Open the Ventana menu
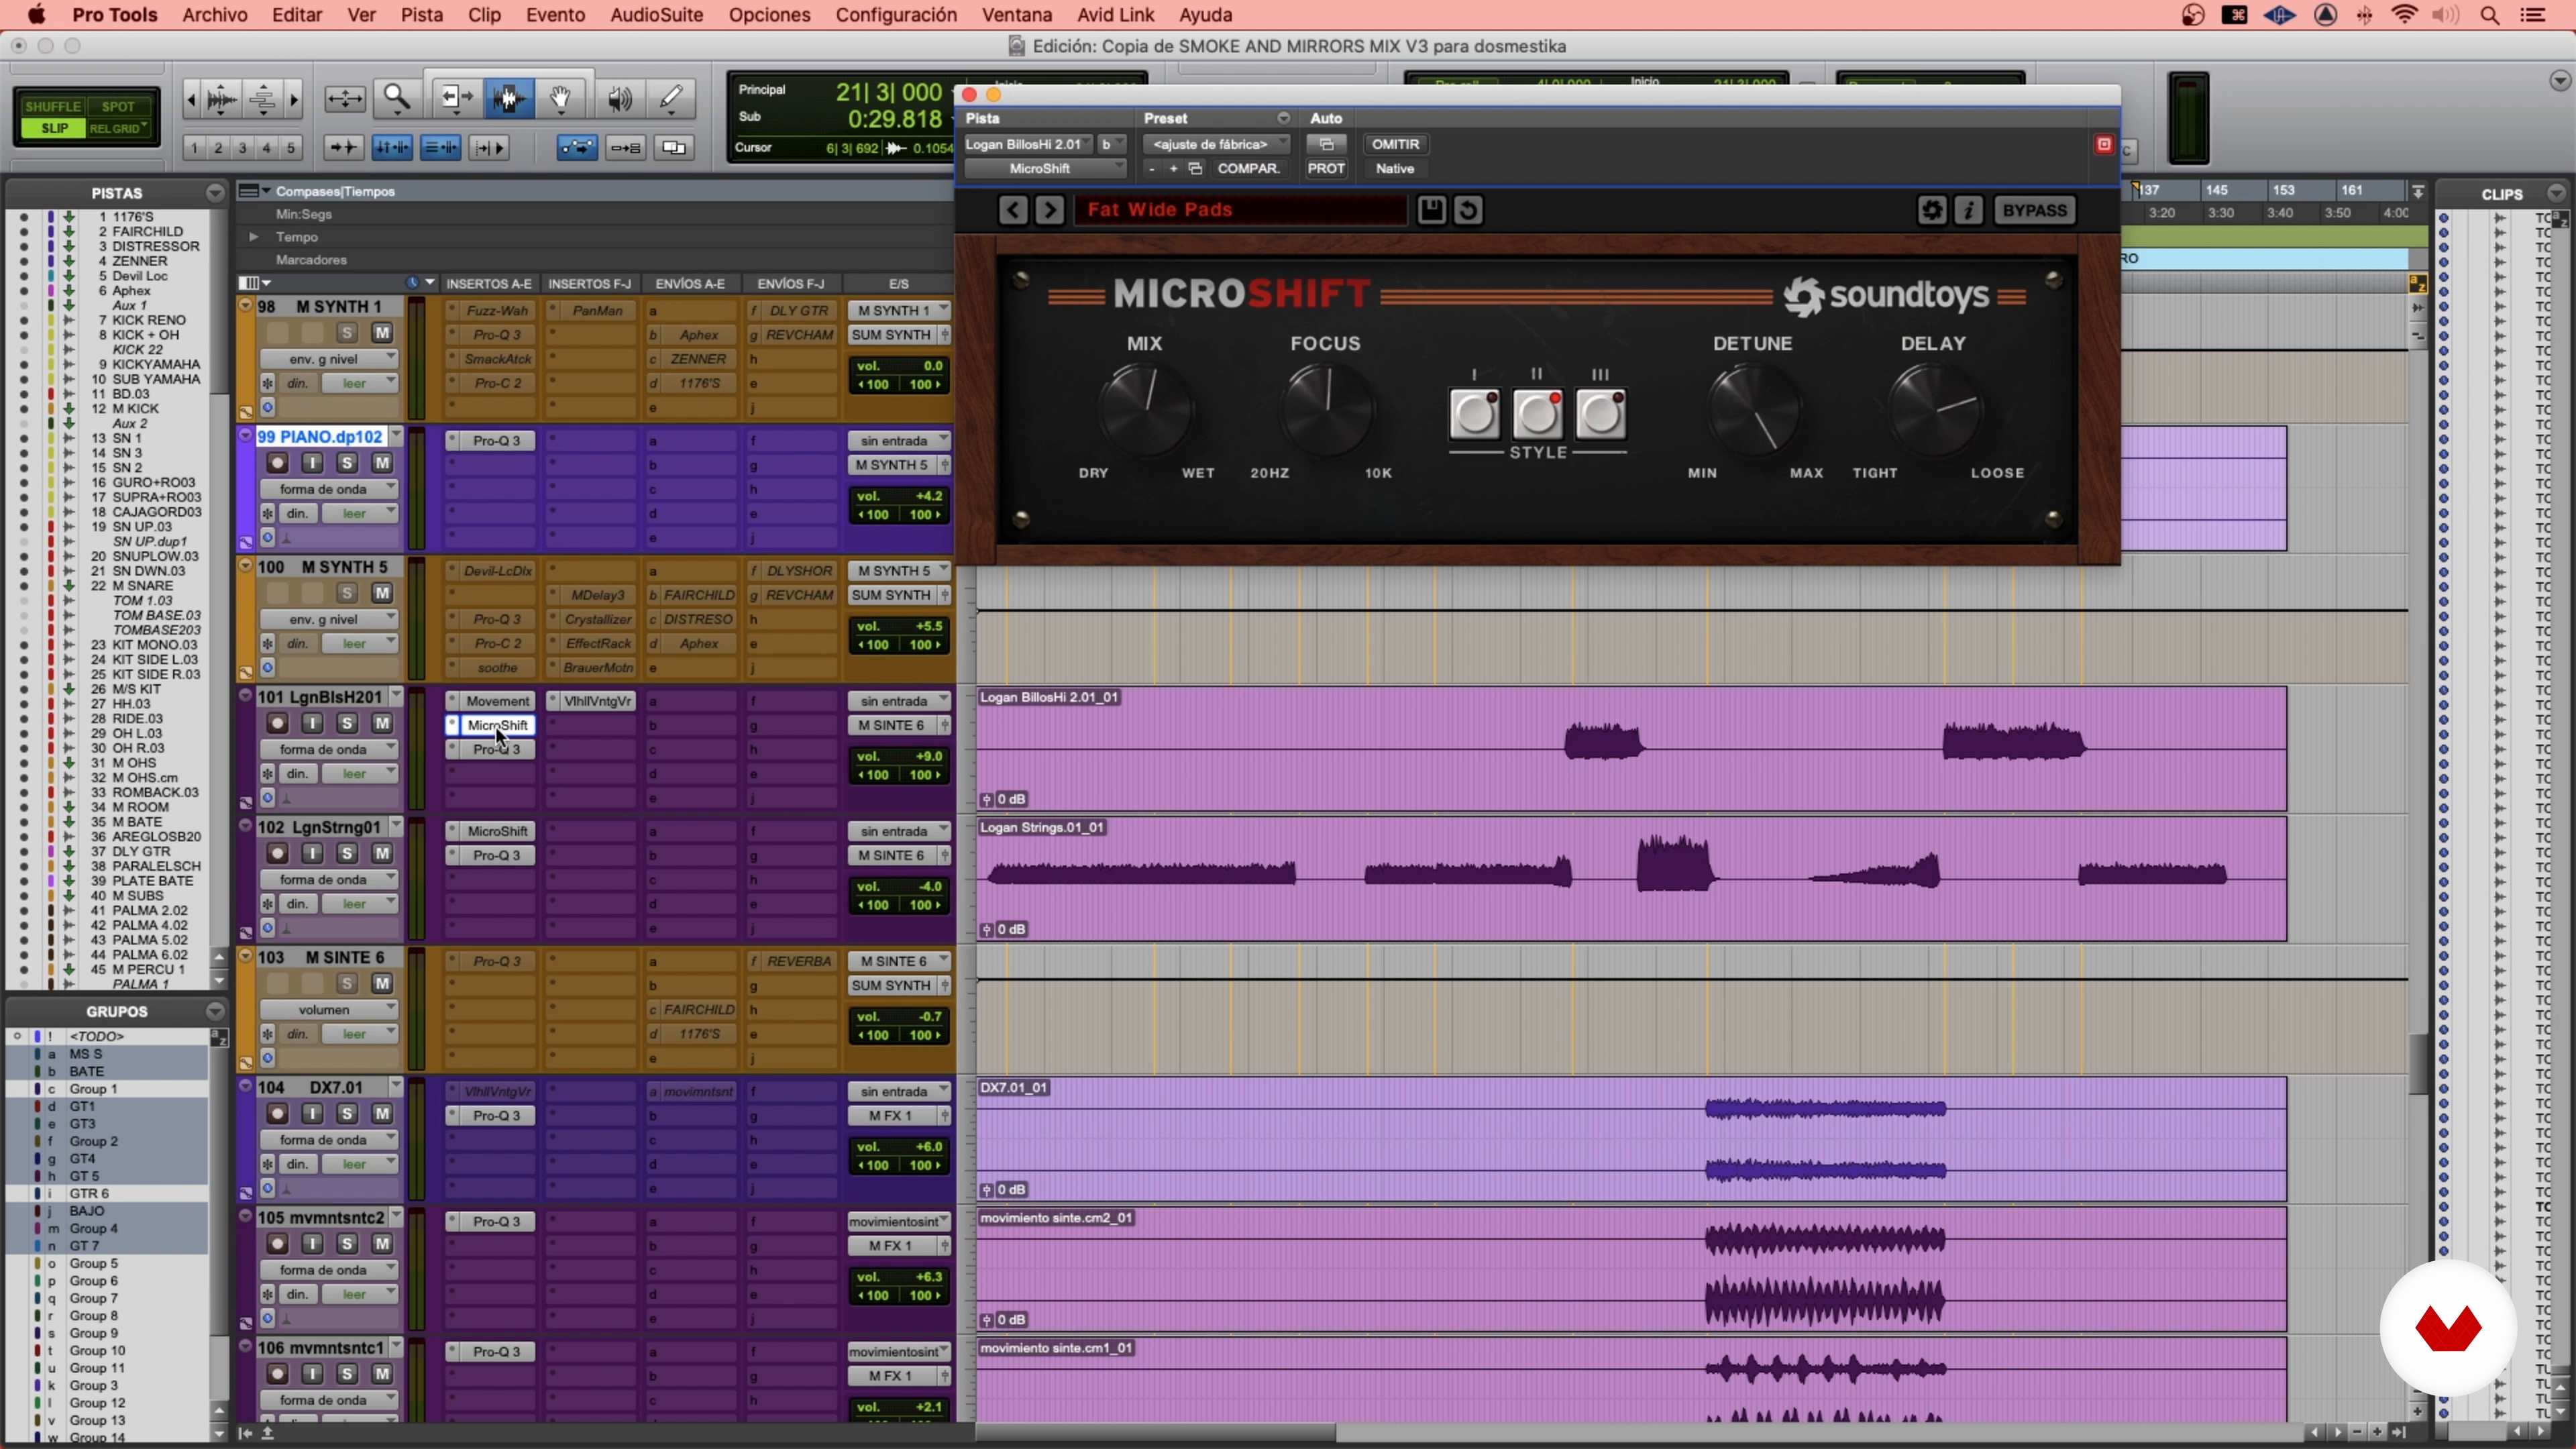 coord(1016,15)
